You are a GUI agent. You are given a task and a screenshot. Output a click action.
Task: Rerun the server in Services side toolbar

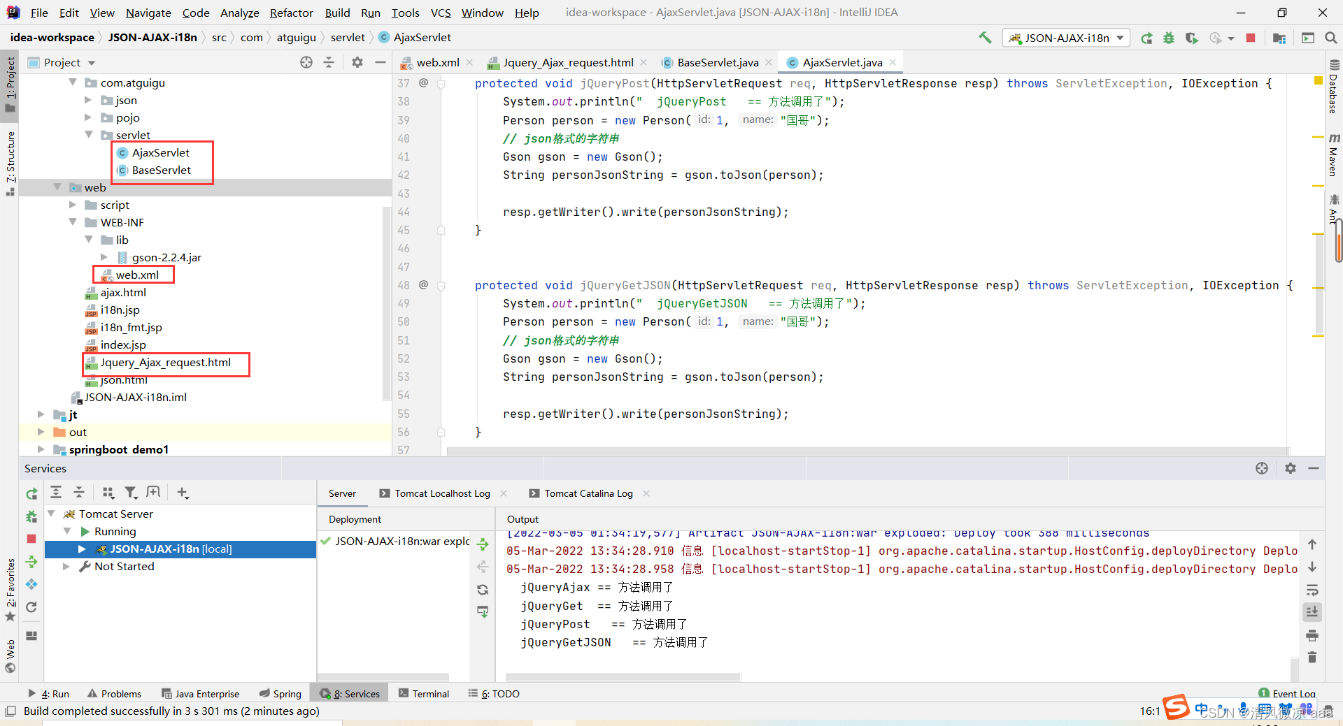31,494
